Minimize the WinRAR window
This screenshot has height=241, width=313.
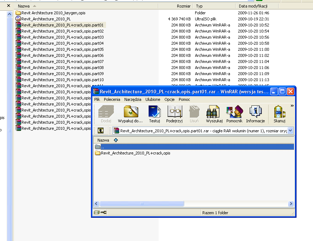pyautogui.click(x=274, y=92)
